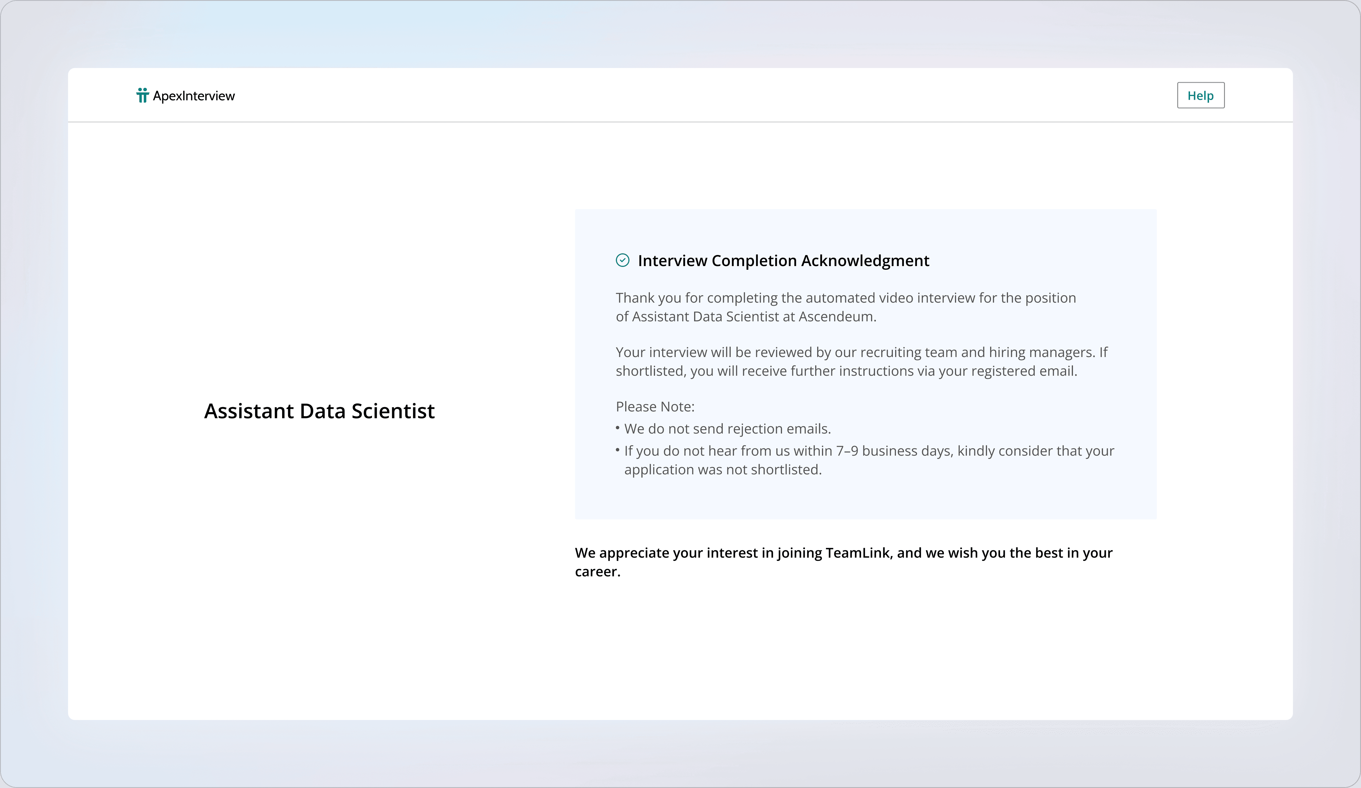This screenshot has height=788, width=1361.
Task: Click the word 'Ascendeum' in the acknowledgment
Action: tap(836, 317)
